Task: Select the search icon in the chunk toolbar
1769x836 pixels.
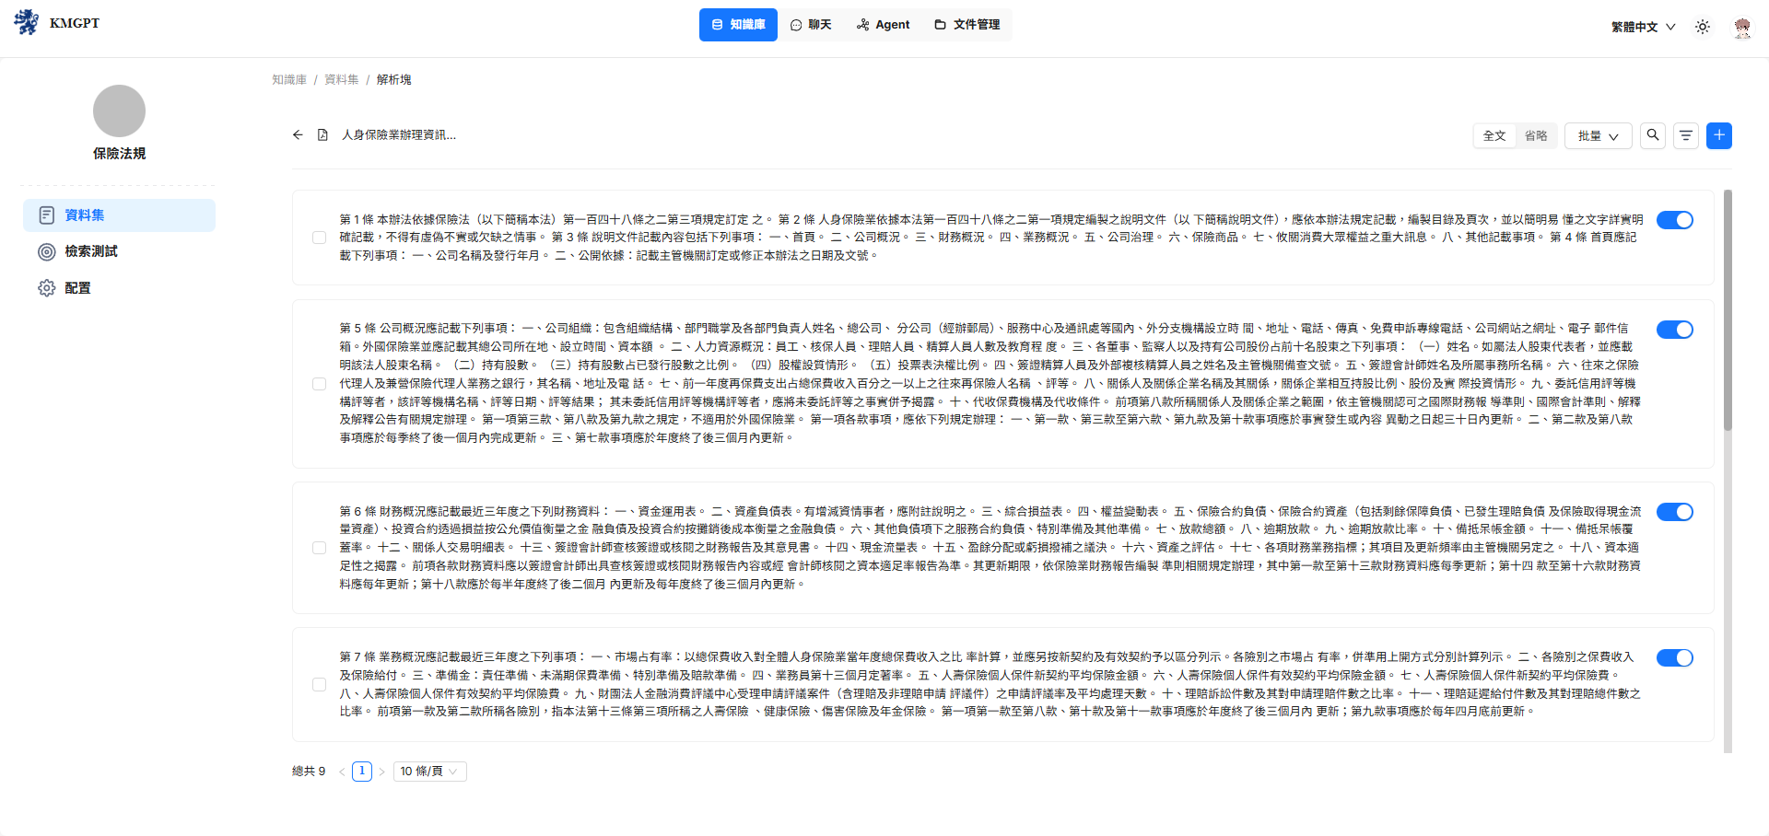Action: (x=1652, y=135)
